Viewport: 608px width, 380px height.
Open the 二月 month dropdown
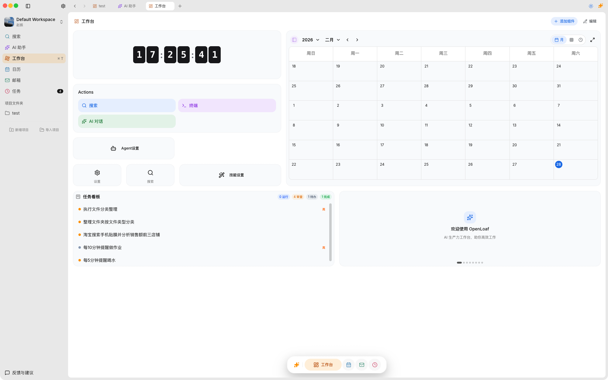332,40
